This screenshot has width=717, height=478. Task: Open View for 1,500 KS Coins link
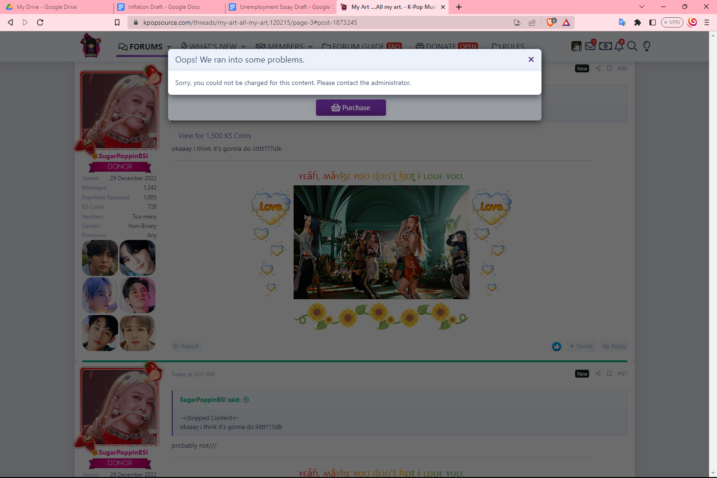tap(215, 136)
